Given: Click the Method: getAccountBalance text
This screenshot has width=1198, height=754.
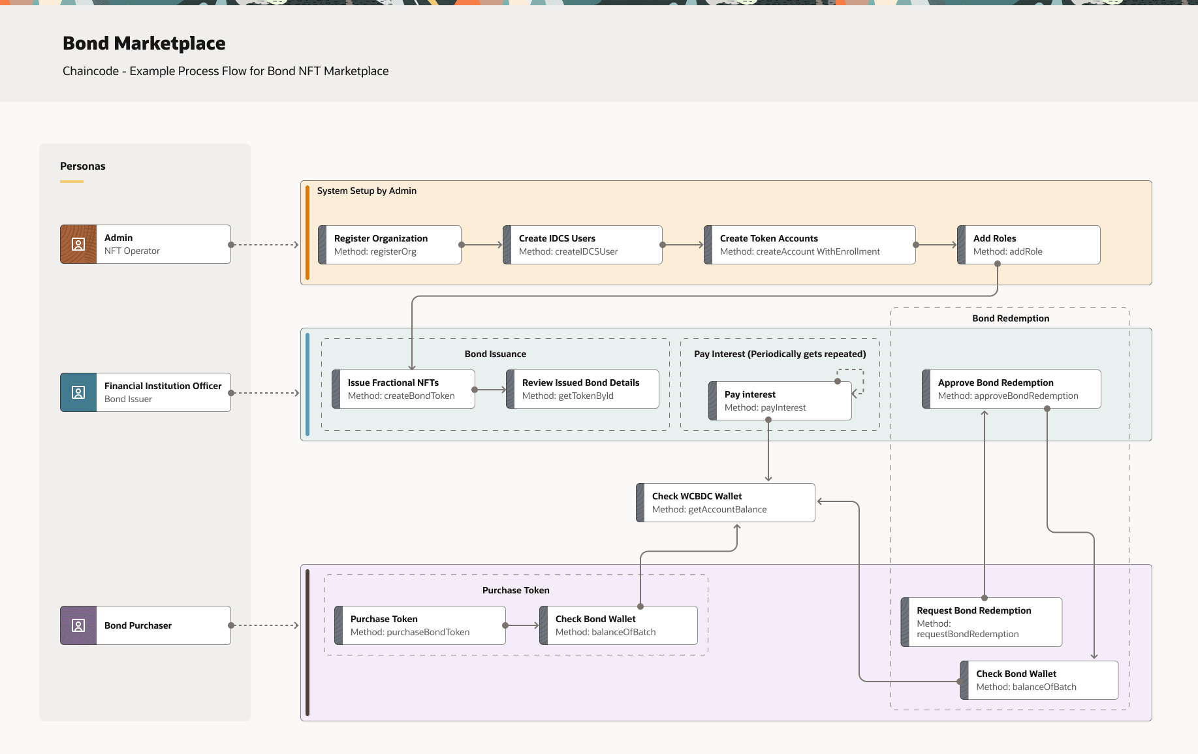Looking at the screenshot, I should pyautogui.click(x=710, y=509).
